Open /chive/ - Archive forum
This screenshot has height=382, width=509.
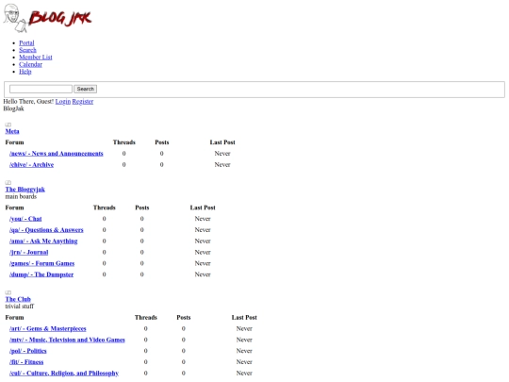click(x=31, y=165)
